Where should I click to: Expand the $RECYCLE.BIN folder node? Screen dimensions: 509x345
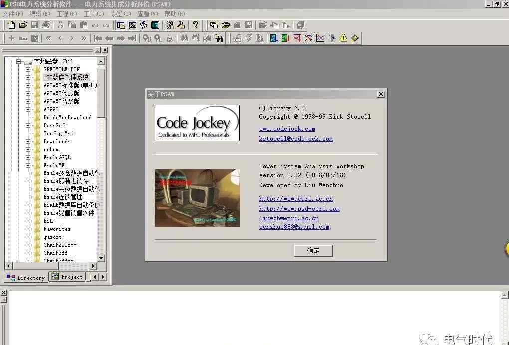click(x=28, y=69)
